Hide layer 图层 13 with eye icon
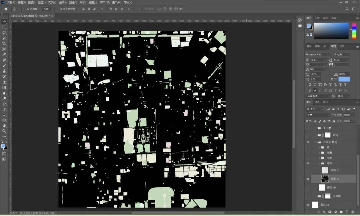This screenshot has height=216, width=360. pos(308,179)
